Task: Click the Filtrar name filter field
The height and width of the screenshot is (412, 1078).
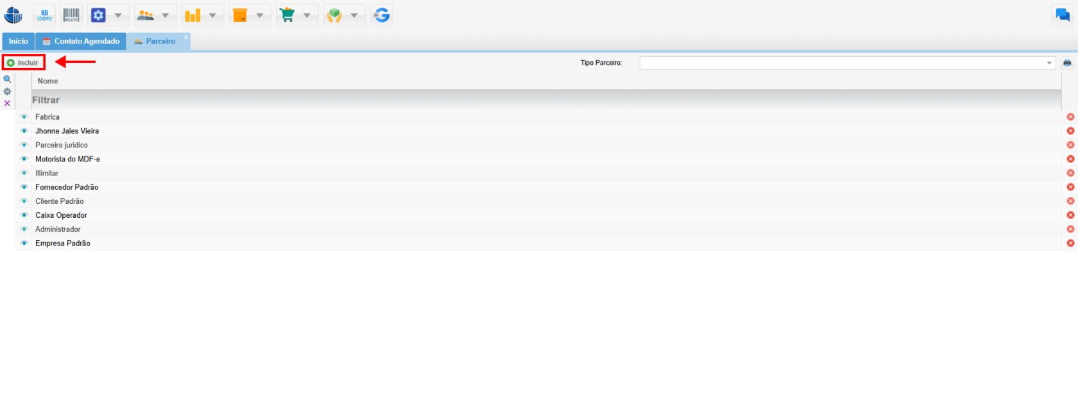Action: point(545,101)
